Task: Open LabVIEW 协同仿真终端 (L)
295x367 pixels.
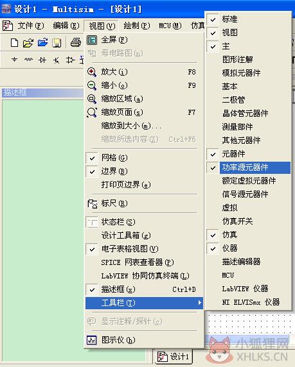Action: click(x=143, y=276)
